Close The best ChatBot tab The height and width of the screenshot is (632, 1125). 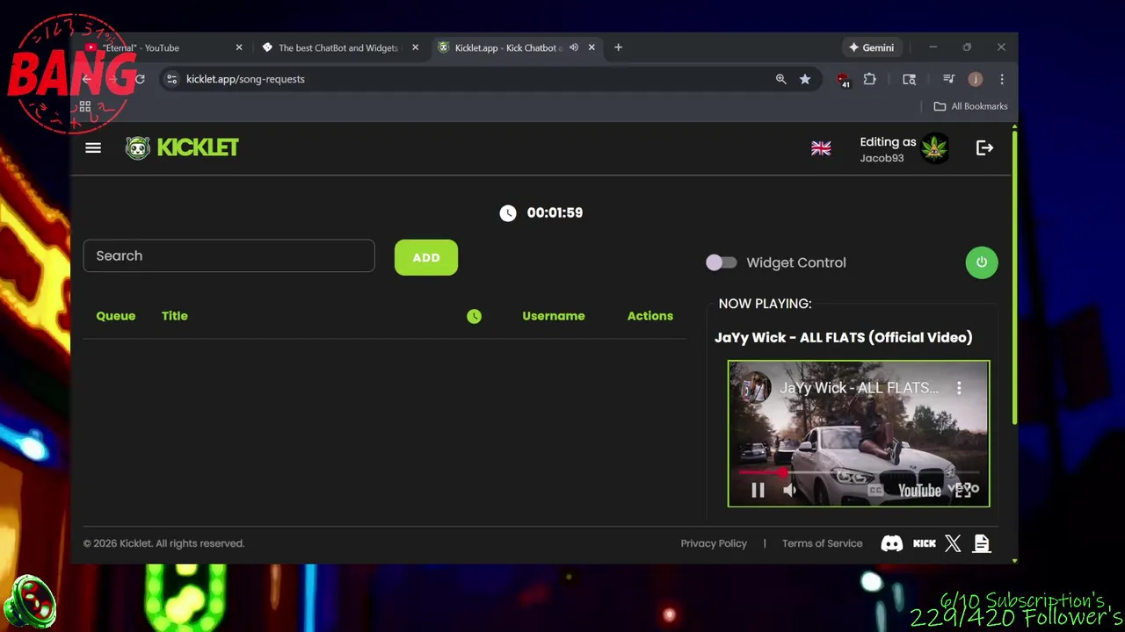tap(415, 47)
